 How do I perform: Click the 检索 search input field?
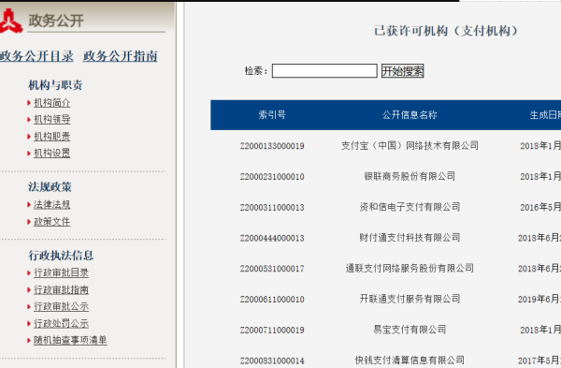(324, 71)
